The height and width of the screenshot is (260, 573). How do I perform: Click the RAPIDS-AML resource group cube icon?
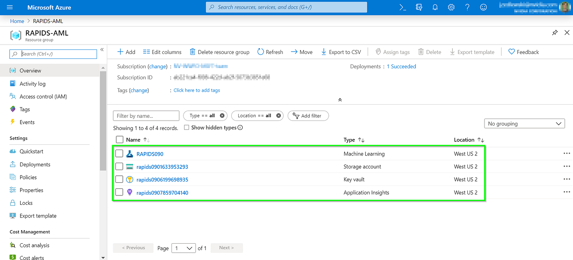(16, 35)
